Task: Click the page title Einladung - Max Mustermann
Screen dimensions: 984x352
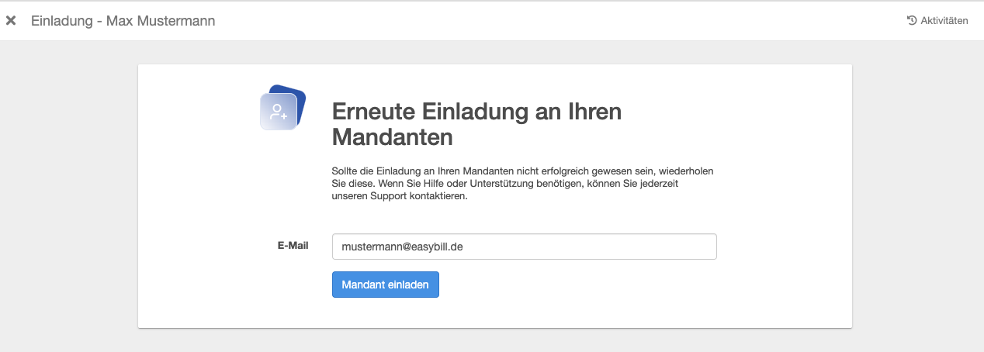Action: pyautogui.click(x=123, y=21)
